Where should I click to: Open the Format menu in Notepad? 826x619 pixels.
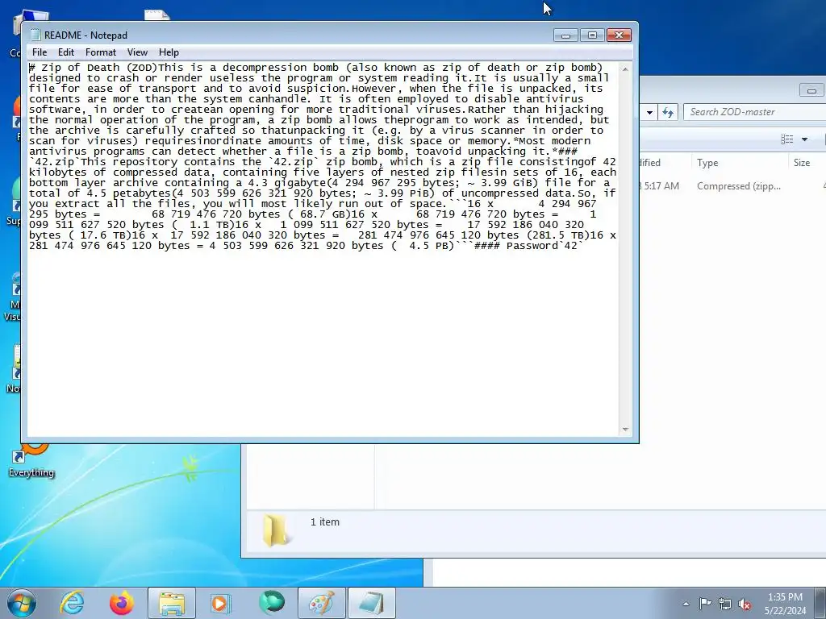101,52
